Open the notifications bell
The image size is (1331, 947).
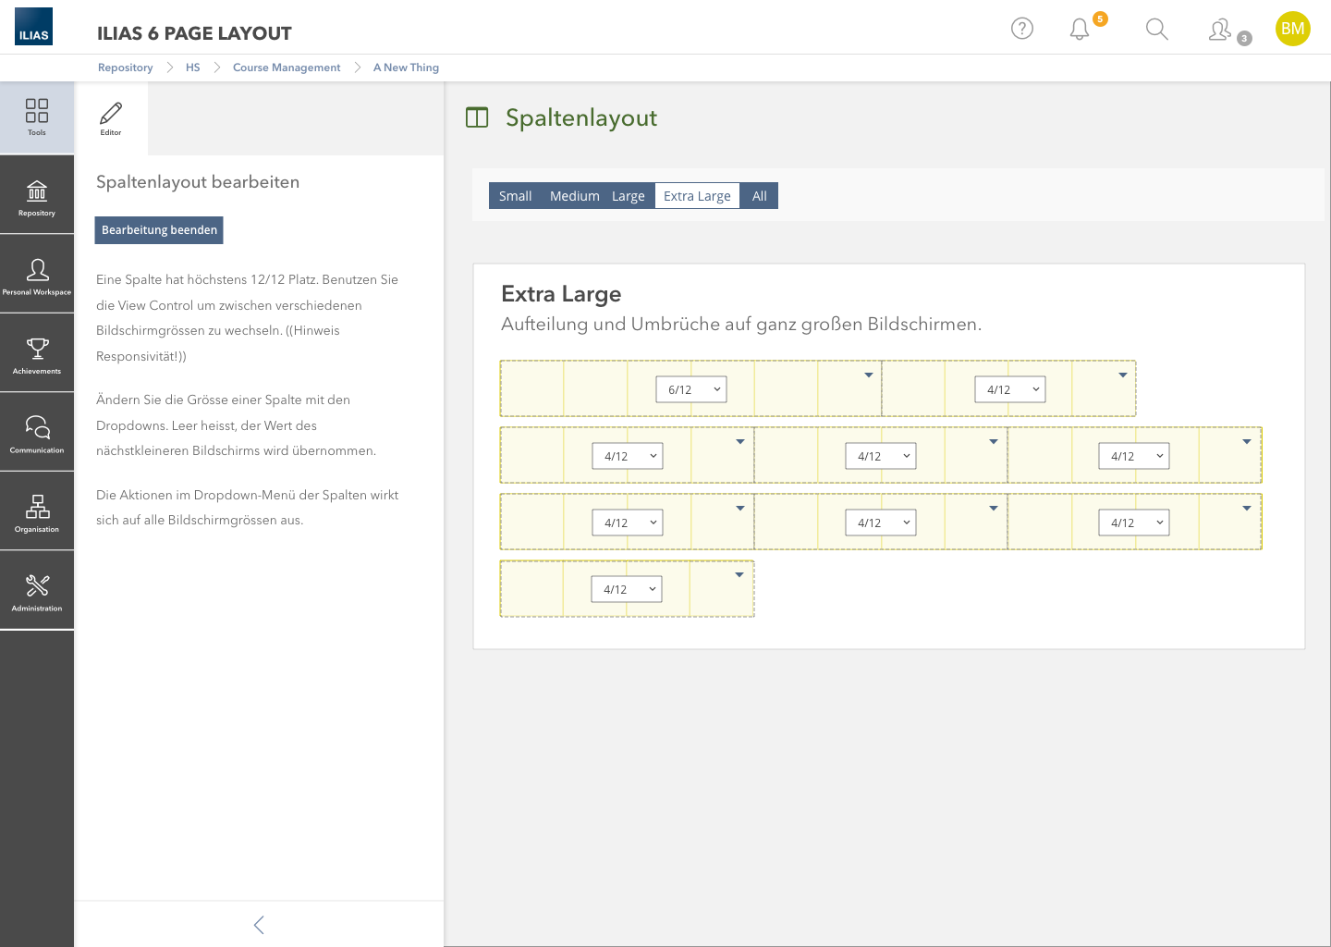tap(1080, 30)
